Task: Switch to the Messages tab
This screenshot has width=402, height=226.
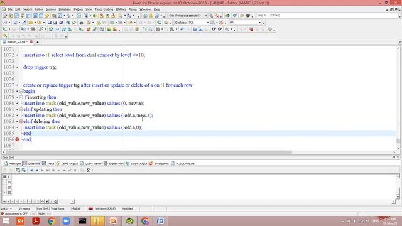Action: pos(13,163)
